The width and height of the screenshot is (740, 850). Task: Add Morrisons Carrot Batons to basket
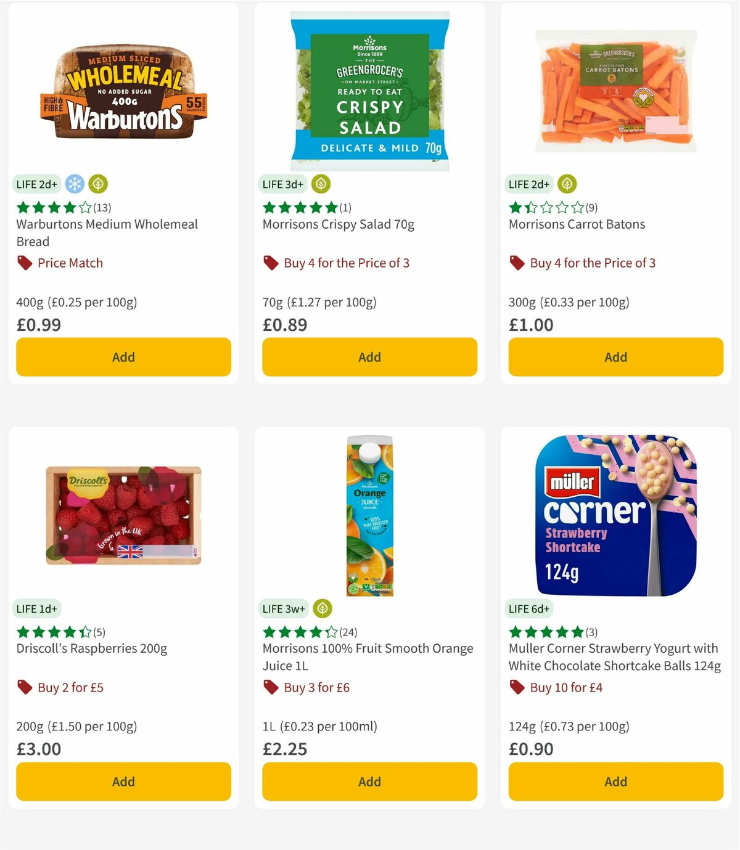(615, 357)
